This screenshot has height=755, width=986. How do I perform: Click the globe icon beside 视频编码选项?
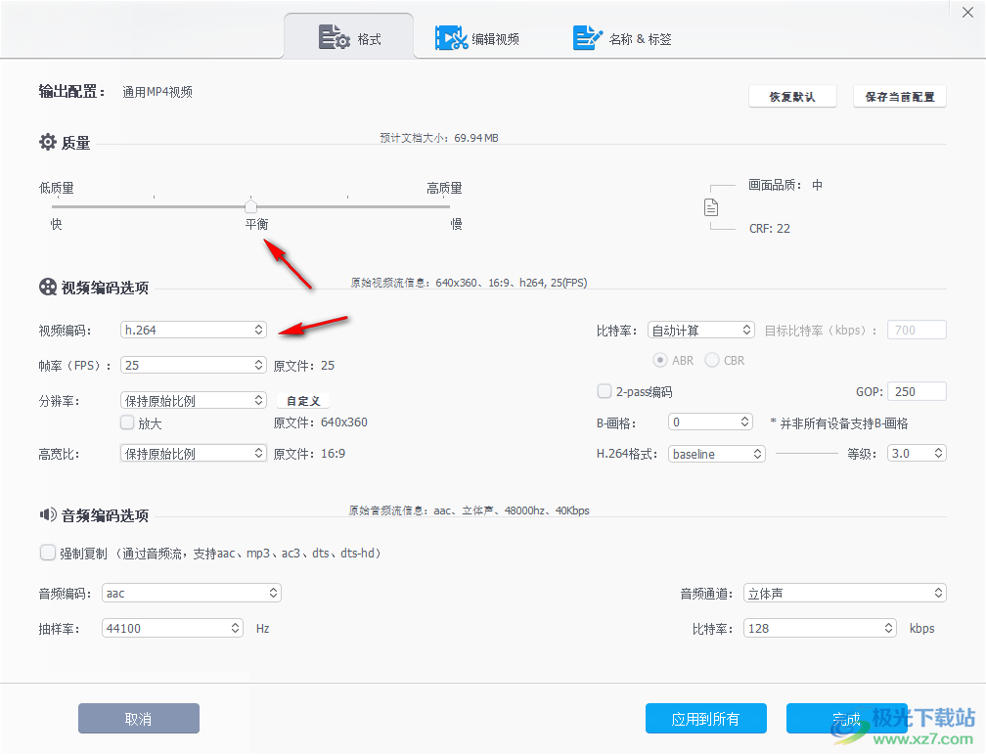pyautogui.click(x=47, y=286)
